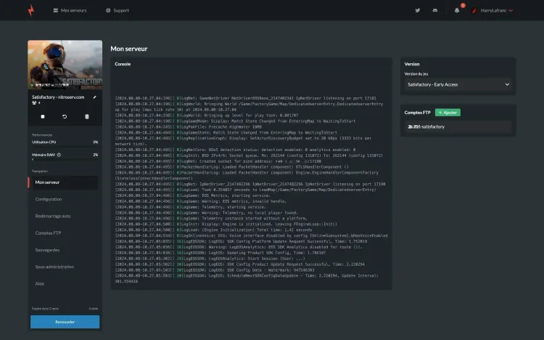Click the Mes serveurs list icon
The width and height of the screenshot is (544, 340).
56,10
